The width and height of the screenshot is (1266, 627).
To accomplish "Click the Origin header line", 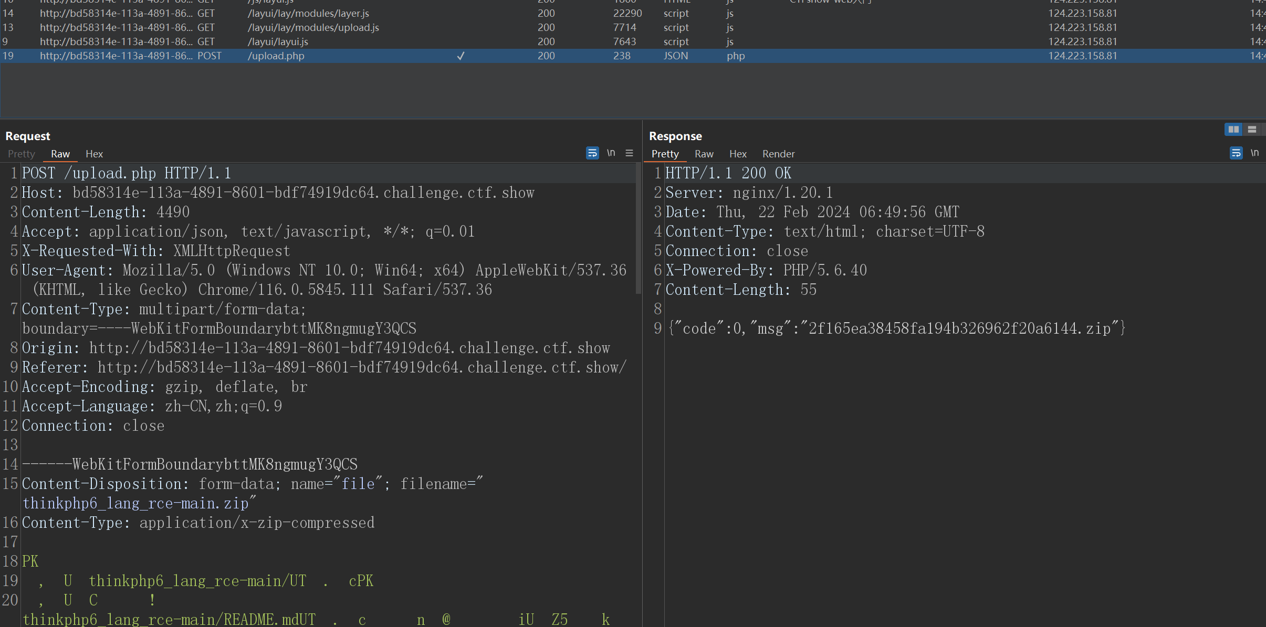I will click(x=316, y=348).
